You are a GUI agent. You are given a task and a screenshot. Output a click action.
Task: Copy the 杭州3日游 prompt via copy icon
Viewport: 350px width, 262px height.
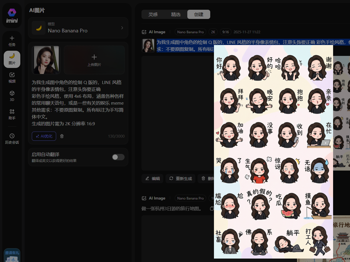tap(212, 208)
